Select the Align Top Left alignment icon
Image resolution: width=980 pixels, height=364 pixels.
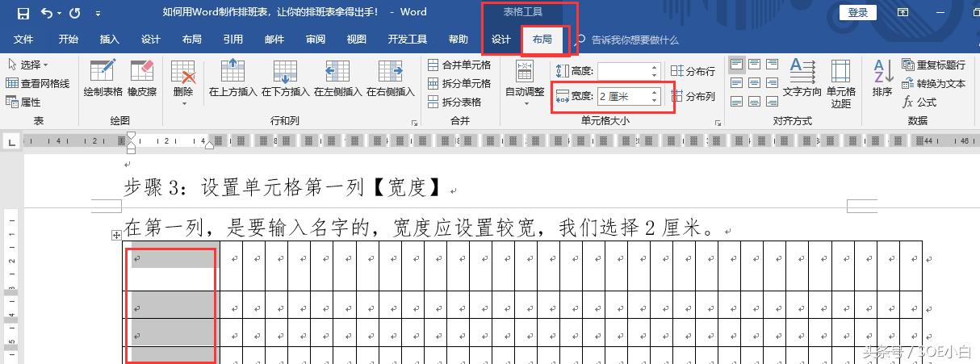coord(736,65)
